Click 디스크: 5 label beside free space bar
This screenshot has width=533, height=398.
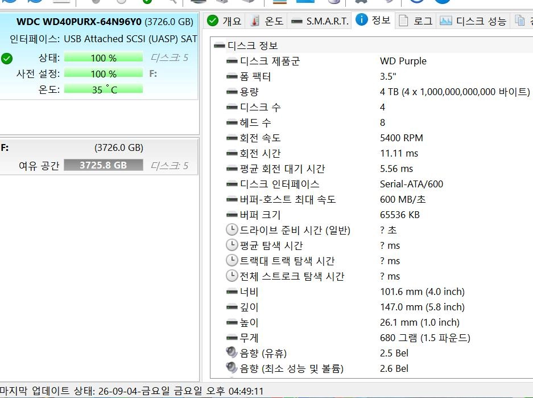[170, 166]
